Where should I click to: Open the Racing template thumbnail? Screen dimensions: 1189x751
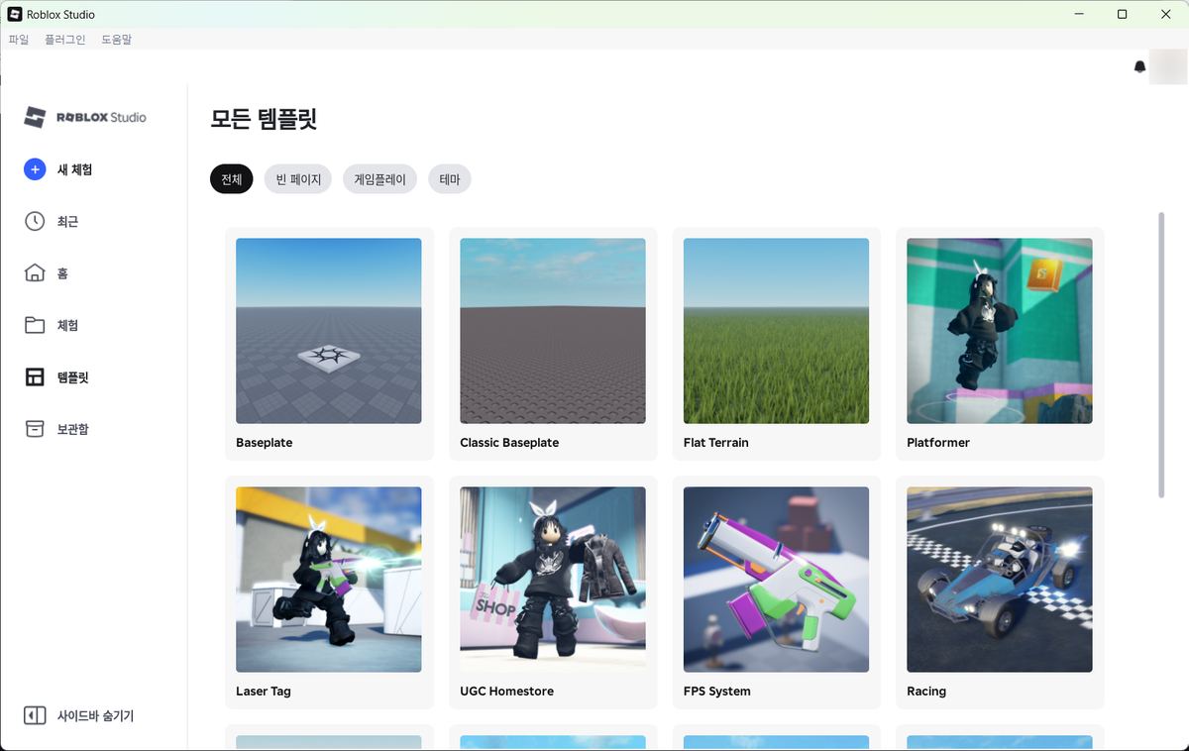[x=1000, y=580]
